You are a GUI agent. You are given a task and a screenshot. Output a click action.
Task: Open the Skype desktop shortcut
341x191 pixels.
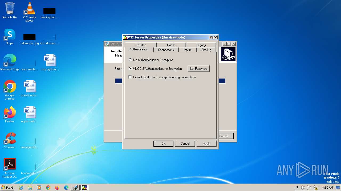10,37
